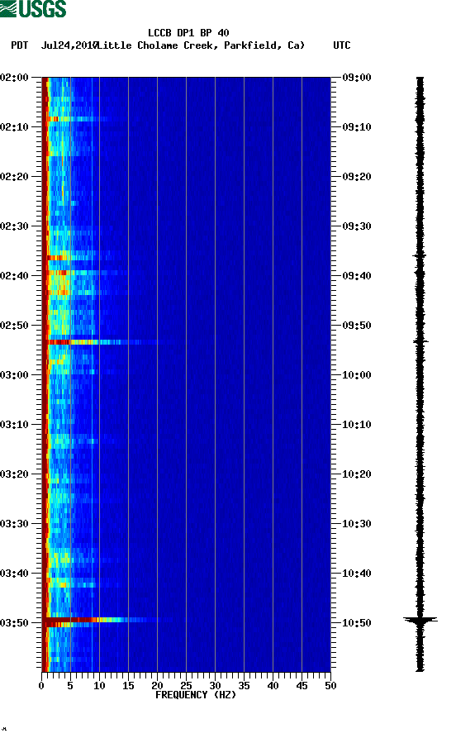Click the '02:50' PDT time label

point(14,326)
